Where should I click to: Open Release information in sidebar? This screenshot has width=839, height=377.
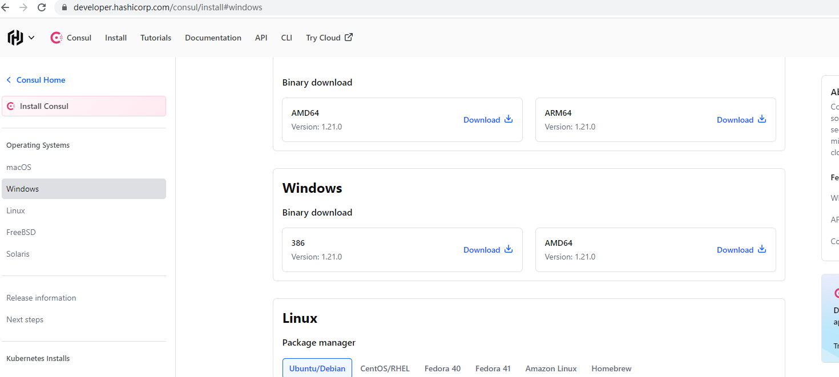tap(41, 298)
